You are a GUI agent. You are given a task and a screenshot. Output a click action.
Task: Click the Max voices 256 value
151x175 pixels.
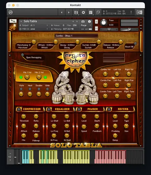(x=75, y=25)
